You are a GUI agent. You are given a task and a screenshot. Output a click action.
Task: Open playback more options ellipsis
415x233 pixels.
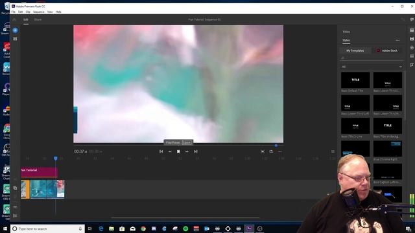(279, 151)
